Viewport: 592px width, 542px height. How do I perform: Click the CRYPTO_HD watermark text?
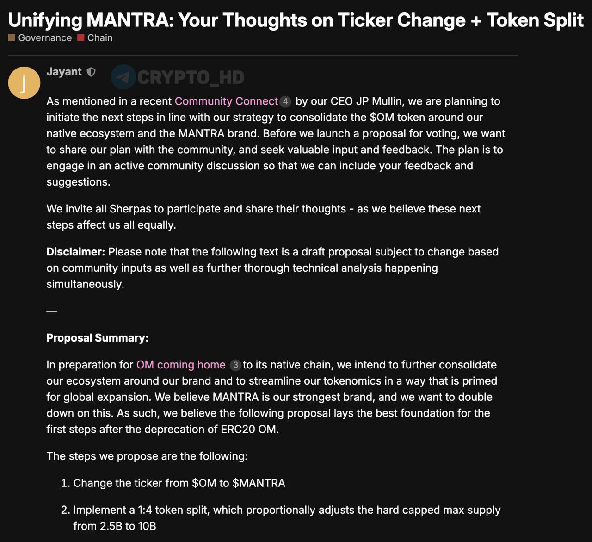point(191,77)
